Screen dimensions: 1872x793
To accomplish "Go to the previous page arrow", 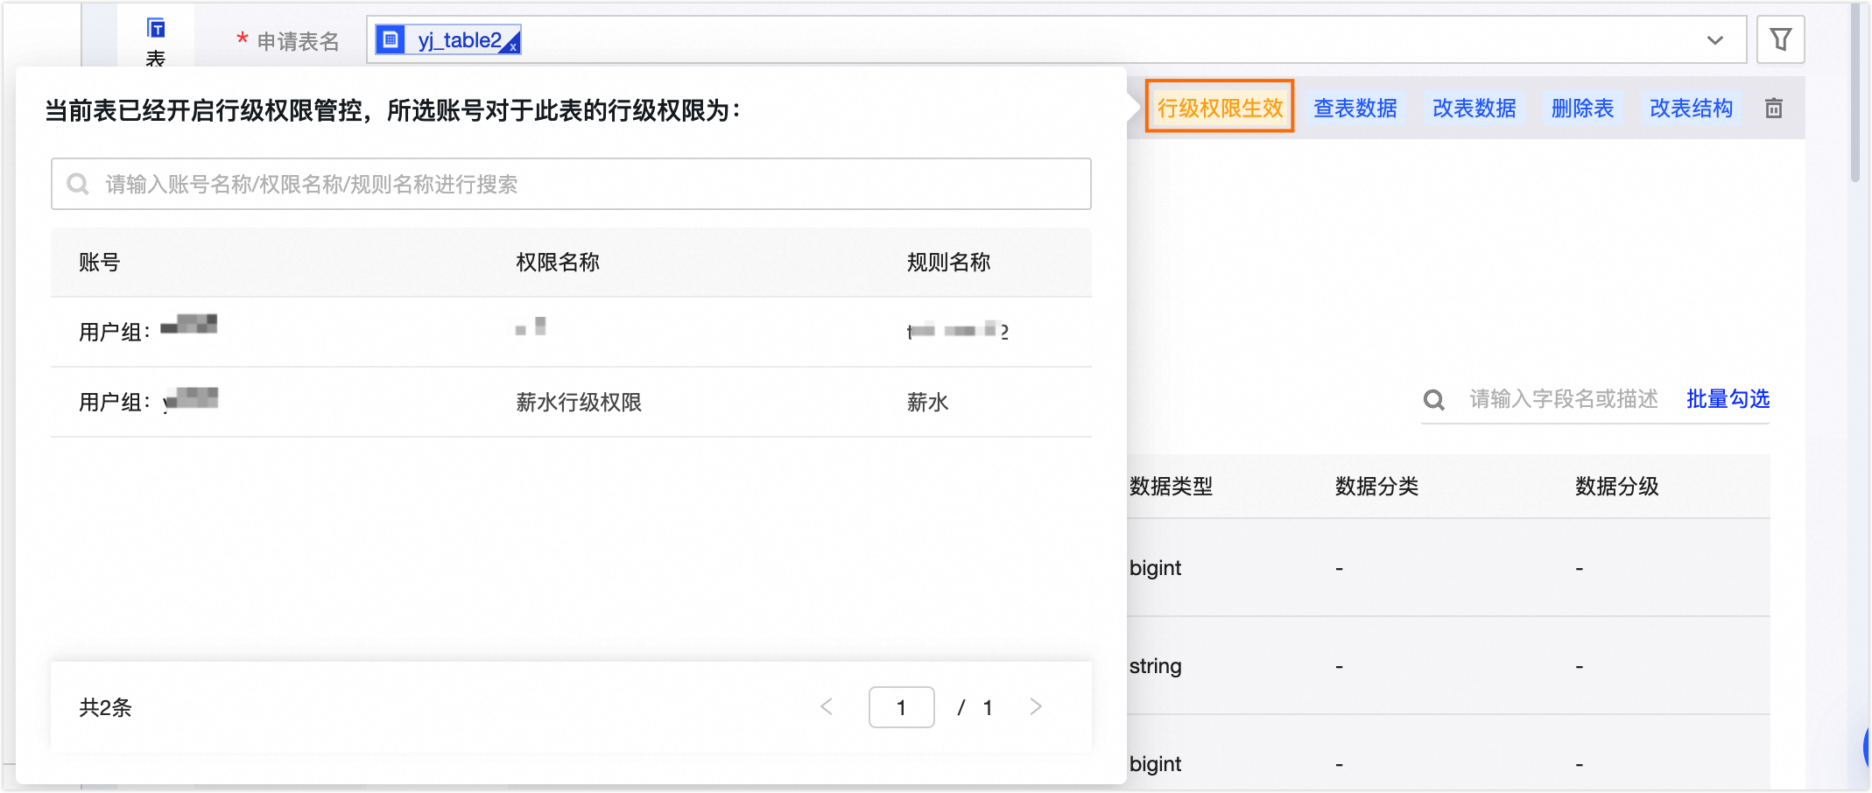I will (x=827, y=706).
